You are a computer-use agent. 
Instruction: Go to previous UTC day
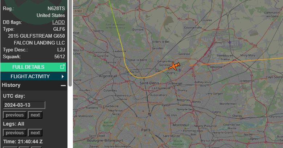pos(15,115)
